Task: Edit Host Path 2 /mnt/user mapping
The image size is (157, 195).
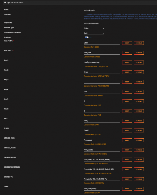Action: click(x=127, y=53)
